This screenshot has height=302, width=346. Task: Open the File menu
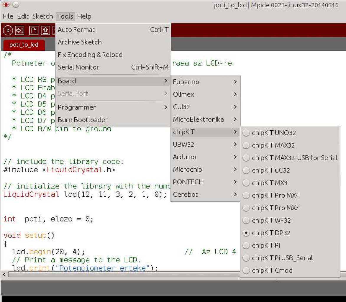(8, 16)
